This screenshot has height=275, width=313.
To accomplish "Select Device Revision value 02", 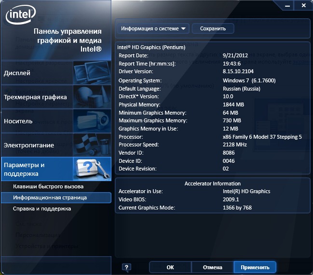I will (226, 169).
